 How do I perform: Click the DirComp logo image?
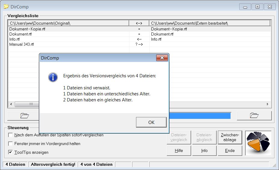(258, 143)
